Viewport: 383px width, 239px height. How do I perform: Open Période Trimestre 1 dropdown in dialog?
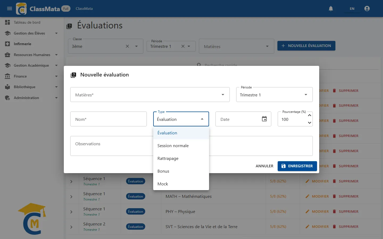[274, 95]
